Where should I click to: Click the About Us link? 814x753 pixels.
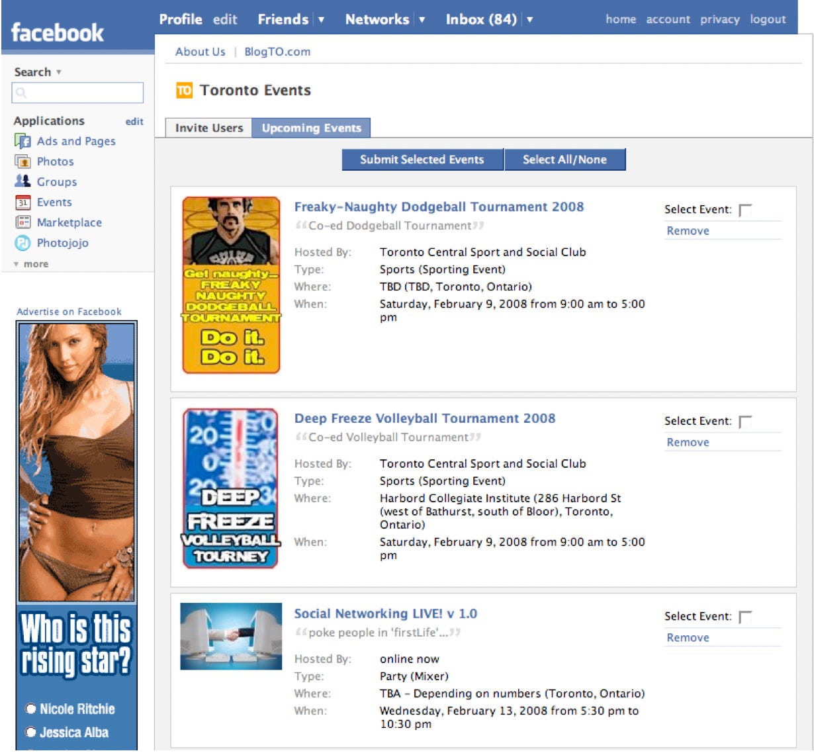pyautogui.click(x=200, y=52)
